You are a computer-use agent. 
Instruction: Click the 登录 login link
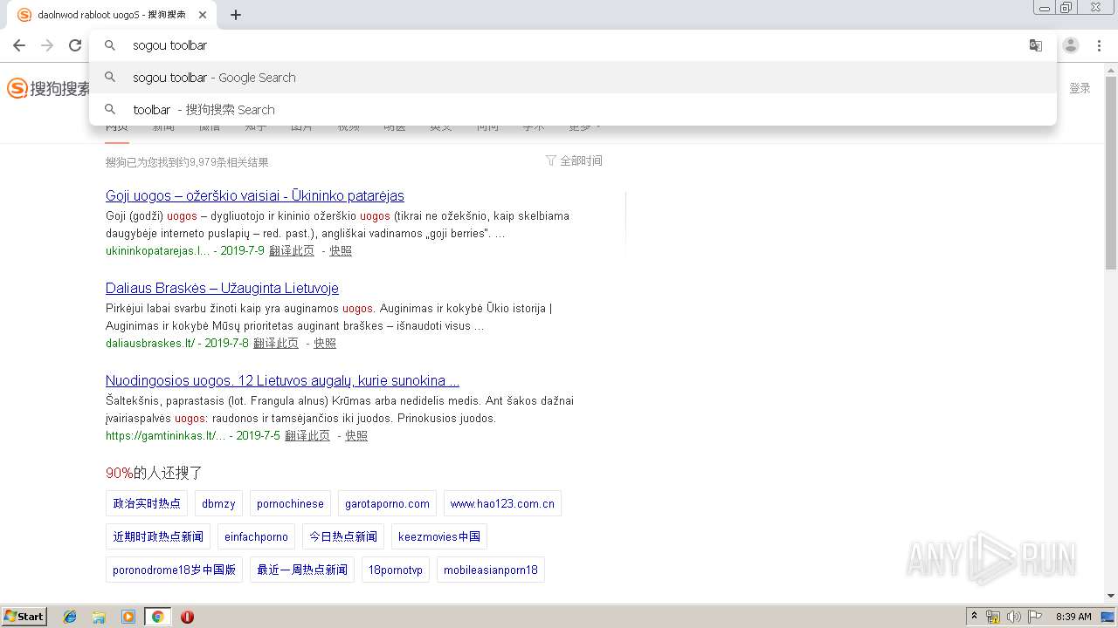click(1080, 88)
